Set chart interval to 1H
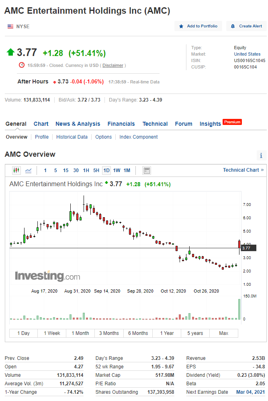The height and width of the screenshot is (401, 268). (x=86, y=170)
